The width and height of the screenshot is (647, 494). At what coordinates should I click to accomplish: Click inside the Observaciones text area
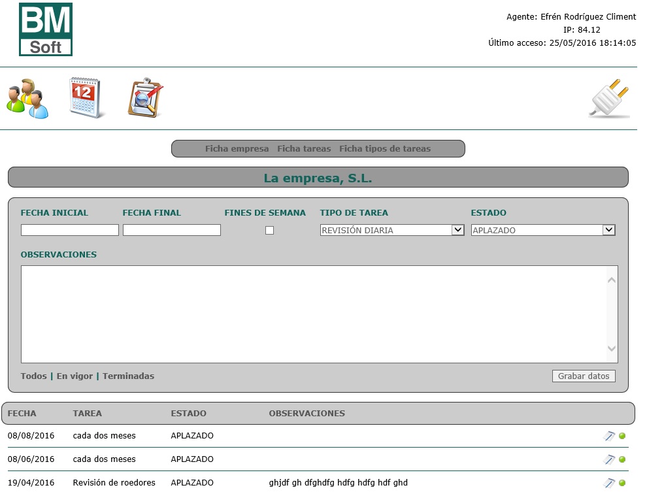tap(314, 314)
